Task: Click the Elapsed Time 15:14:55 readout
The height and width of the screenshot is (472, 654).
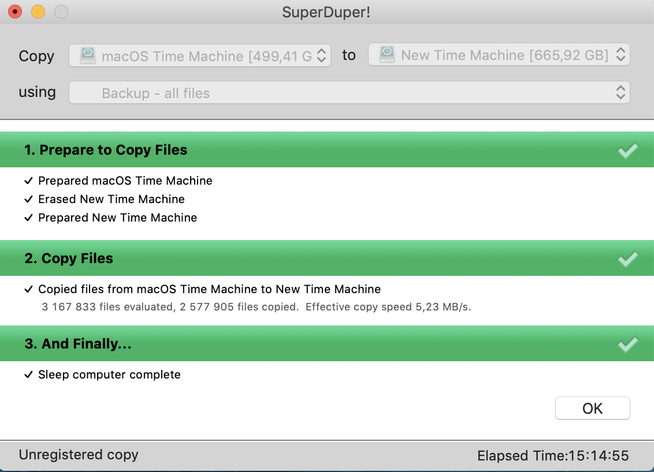Action: coord(553,455)
